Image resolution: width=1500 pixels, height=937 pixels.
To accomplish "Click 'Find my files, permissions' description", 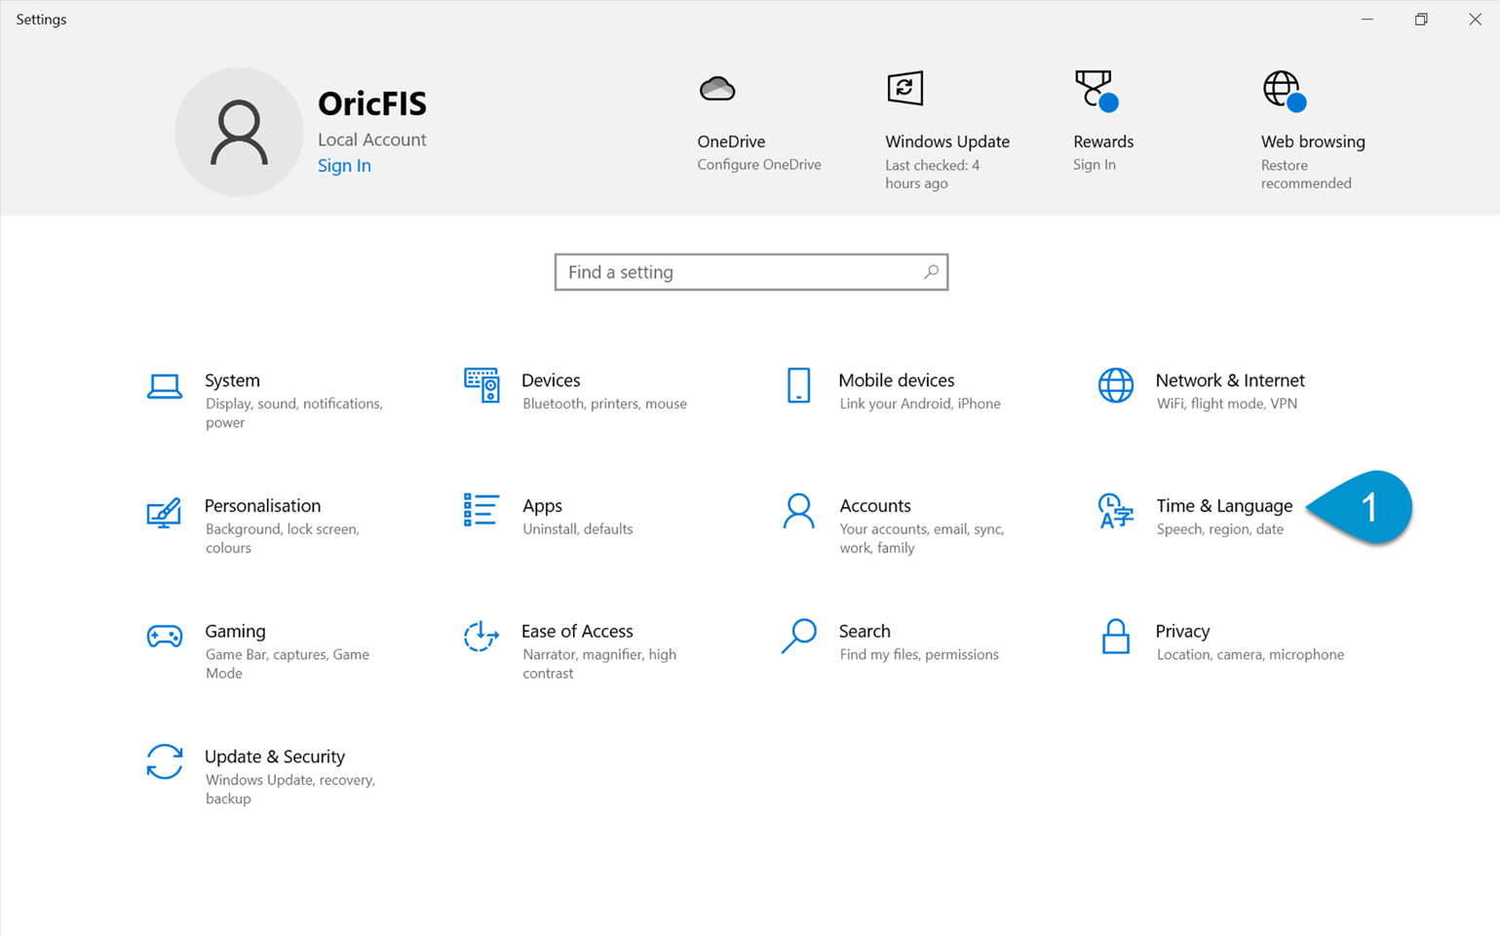I will click(x=919, y=654).
